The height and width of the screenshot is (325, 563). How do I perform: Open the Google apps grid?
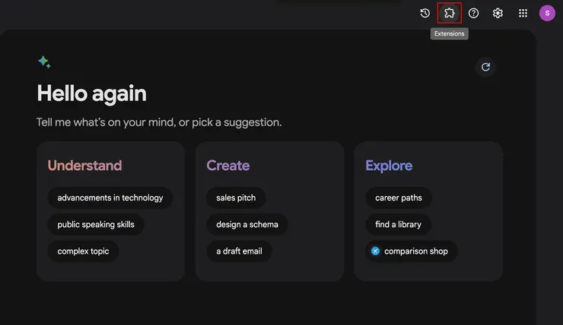pyautogui.click(x=523, y=13)
